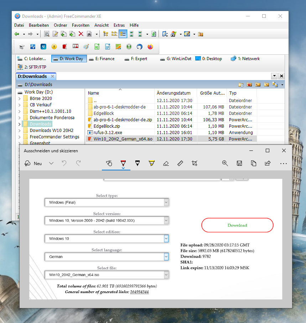Image resolution: width=306 pixels, height=323 pixels.
Task: Select the yellow highlighter tool
Action: pos(152,163)
